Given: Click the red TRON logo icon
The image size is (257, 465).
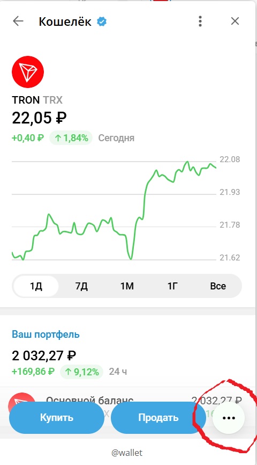Looking at the screenshot, I should 28,72.
